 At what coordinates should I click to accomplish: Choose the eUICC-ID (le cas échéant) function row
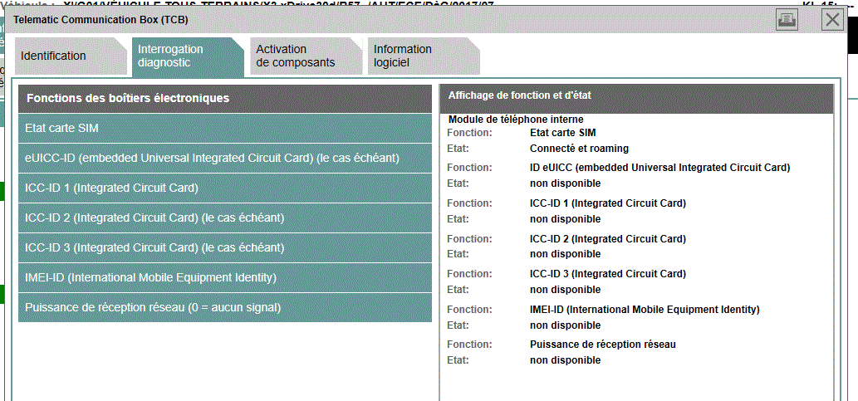(225, 158)
